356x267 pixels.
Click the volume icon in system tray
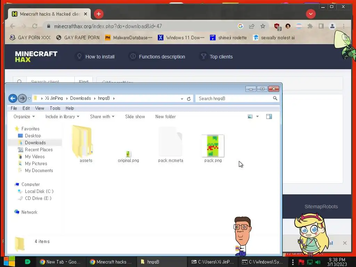tap(318, 262)
